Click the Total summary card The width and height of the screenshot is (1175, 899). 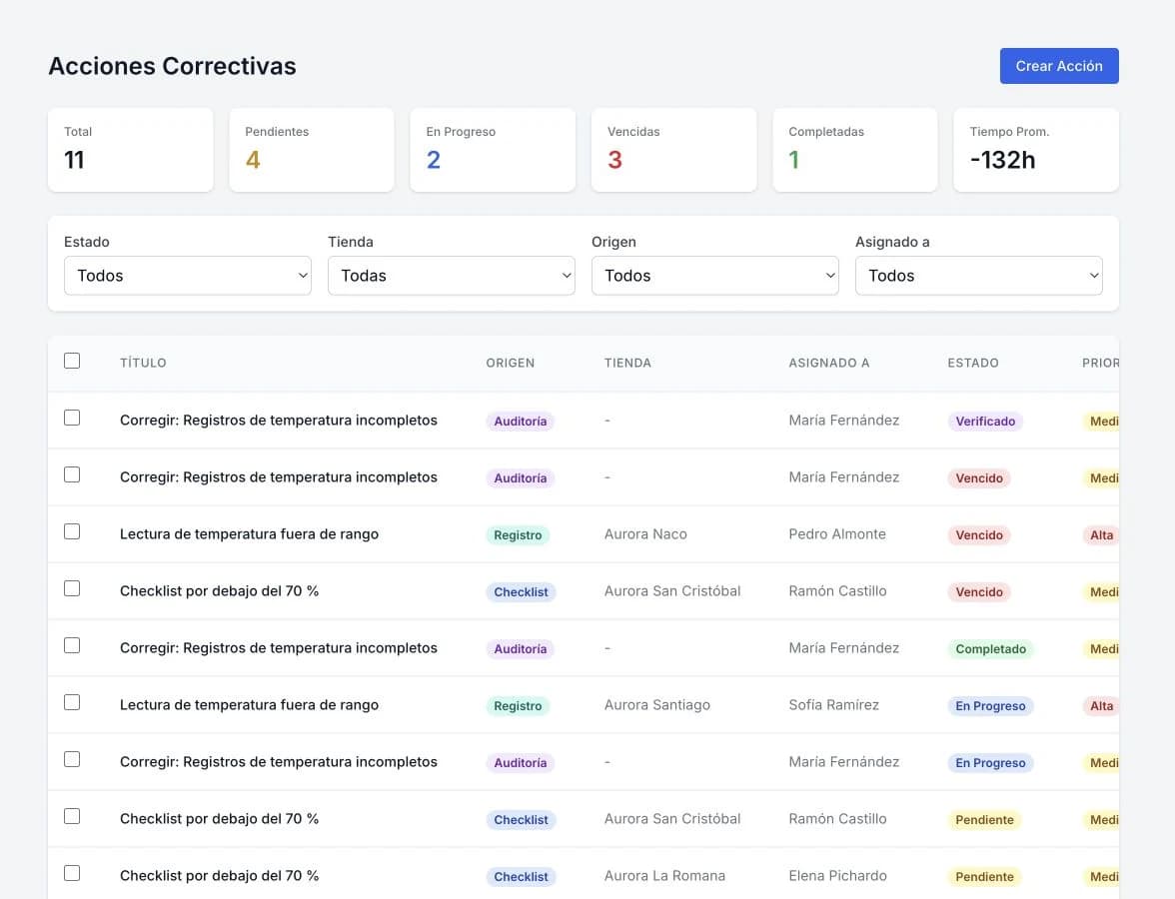point(130,150)
